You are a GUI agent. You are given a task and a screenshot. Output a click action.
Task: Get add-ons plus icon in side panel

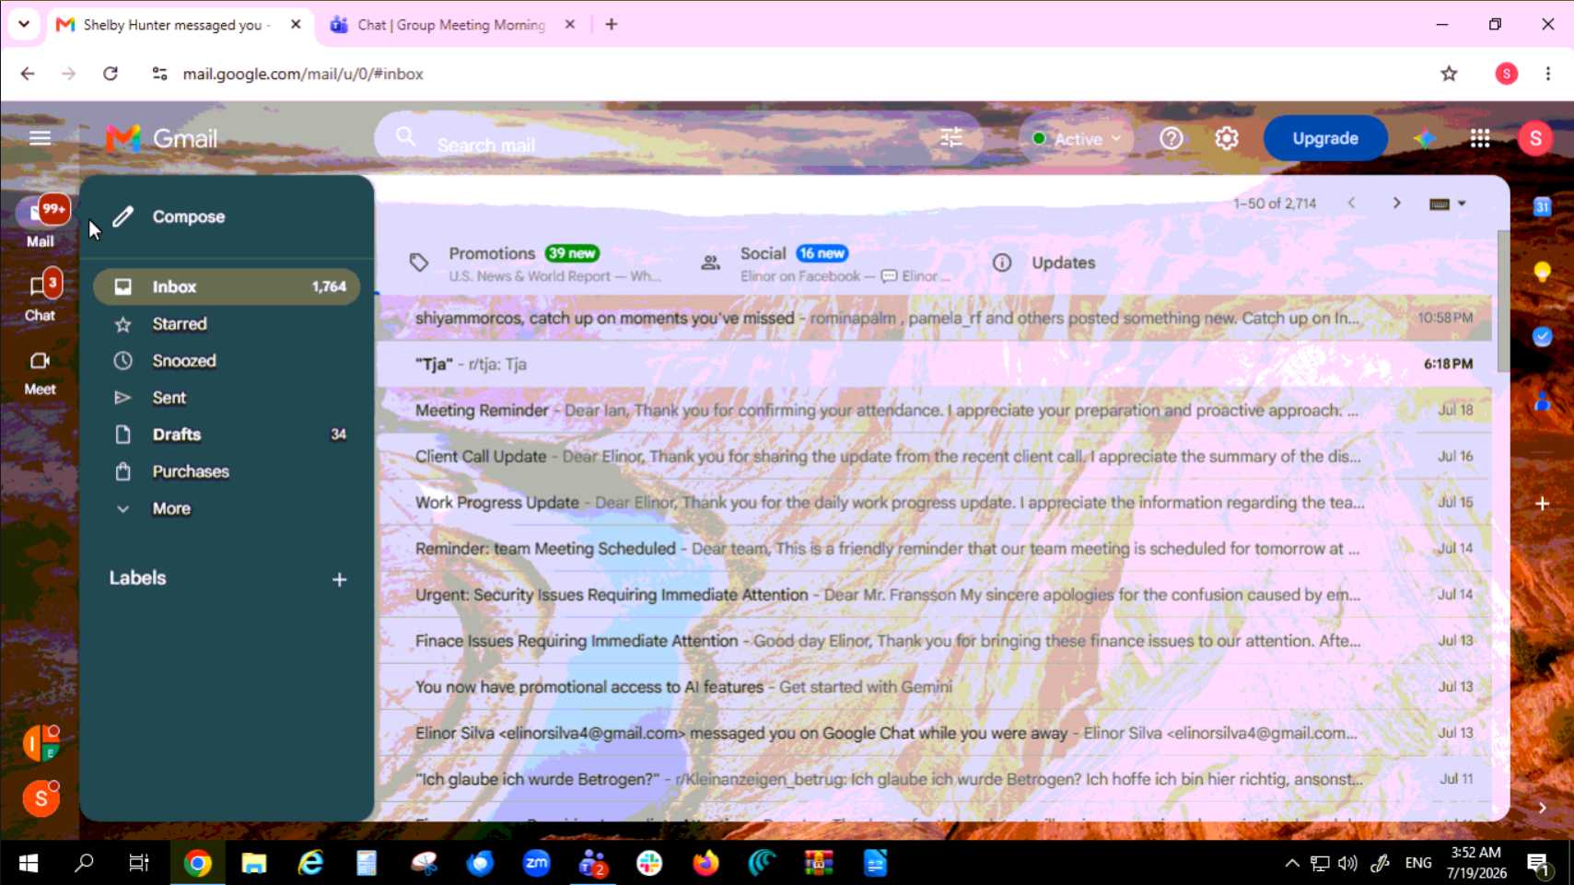[x=1542, y=504]
